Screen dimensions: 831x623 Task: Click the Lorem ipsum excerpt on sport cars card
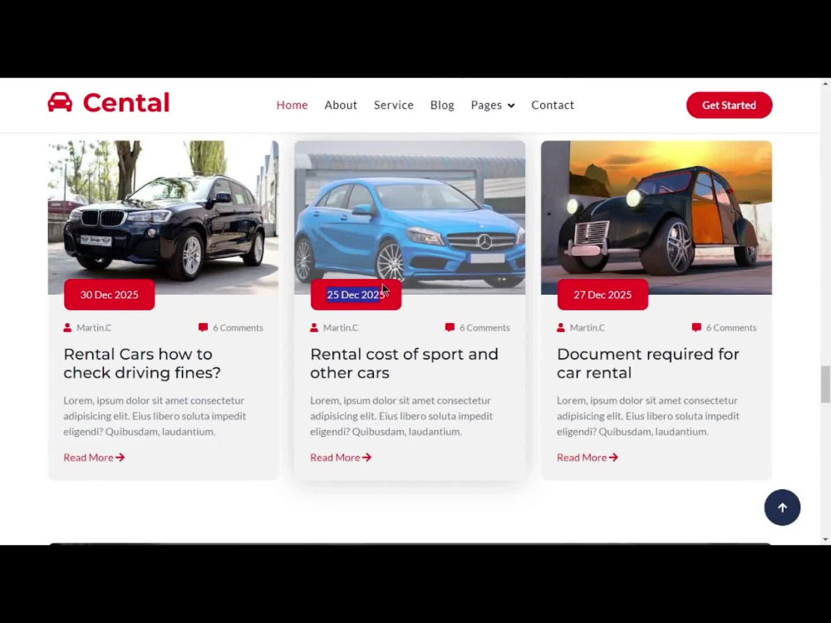[x=401, y=416]
